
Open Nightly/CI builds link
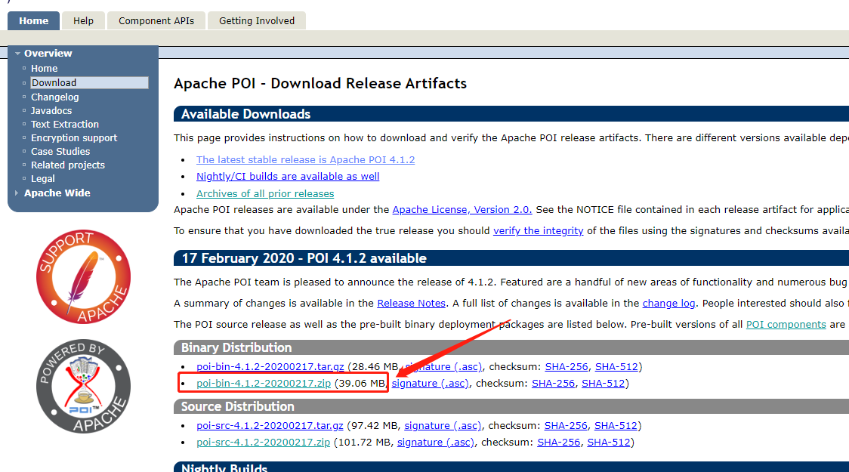click(x=288, y=177)
